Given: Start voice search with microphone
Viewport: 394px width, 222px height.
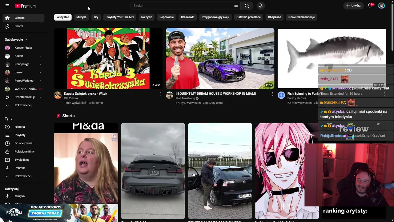Looking at the screenshot, I should (x=261, y=6).
